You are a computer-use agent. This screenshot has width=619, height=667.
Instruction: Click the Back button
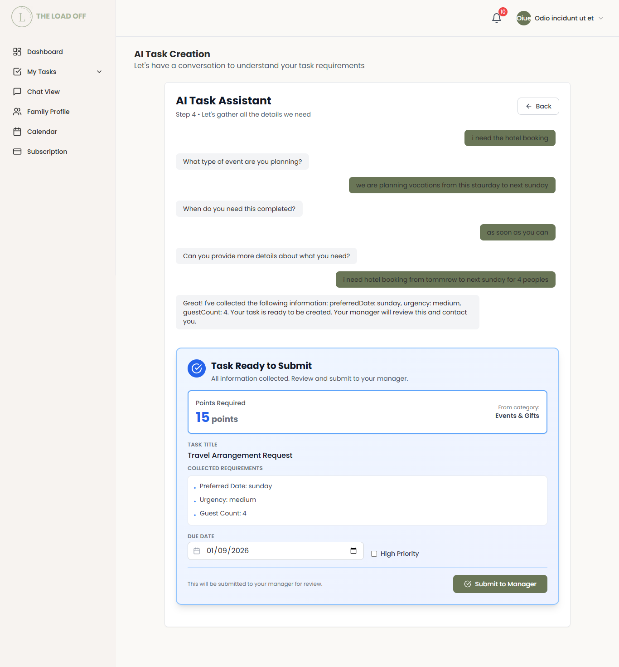coord(538,106)
